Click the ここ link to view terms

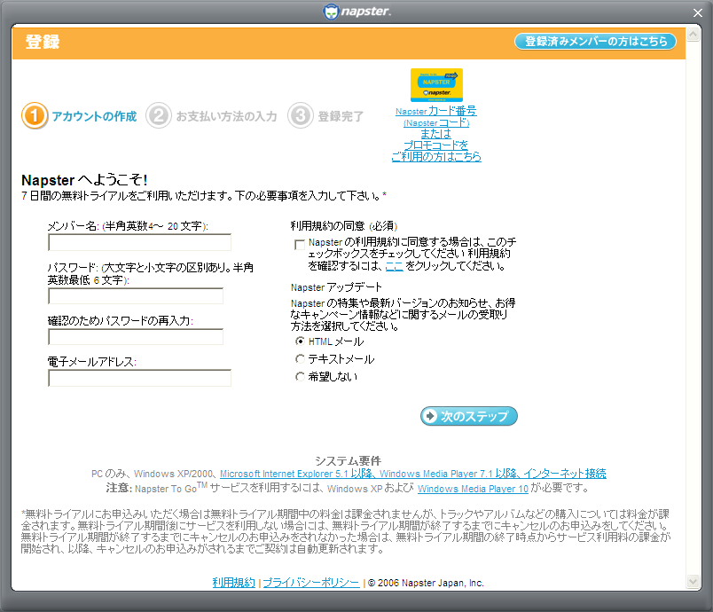(x=394, y=264)
